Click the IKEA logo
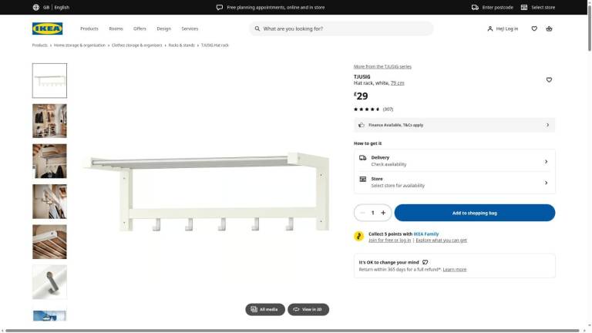The image size is (592, 333). coord(47,29)
